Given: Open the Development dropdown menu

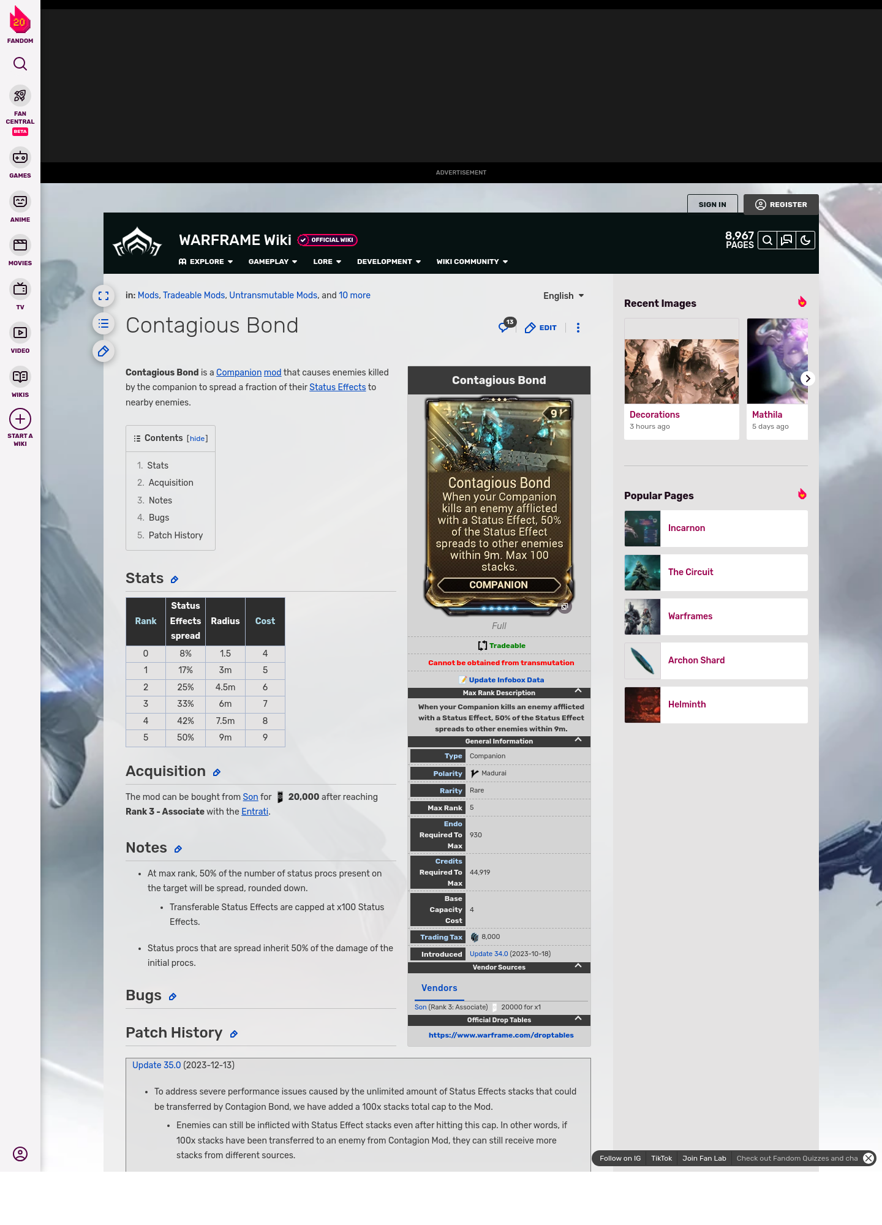Looking at the screenshot, I should pos(389,262).
